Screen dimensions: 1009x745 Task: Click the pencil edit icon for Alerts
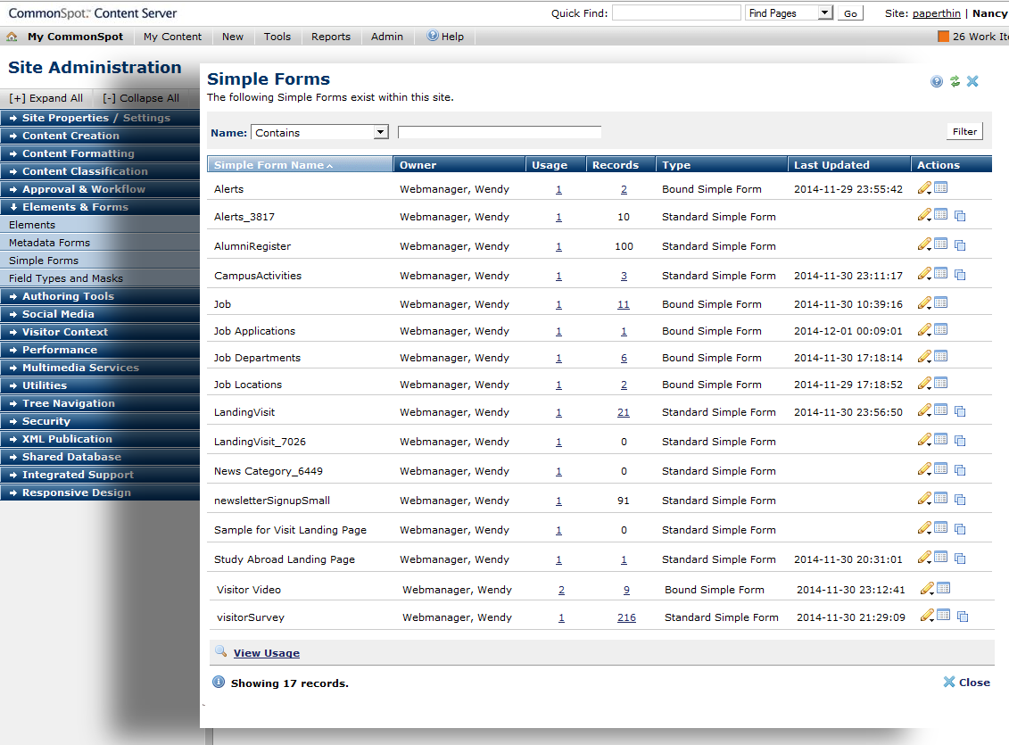[x=925, y=188]
